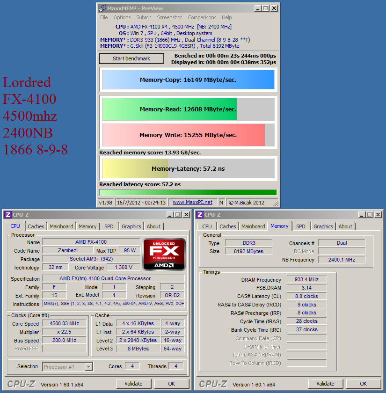
Task: Switch to Caches tab in left CPU-Z window
Action: [x=36, y=226]
